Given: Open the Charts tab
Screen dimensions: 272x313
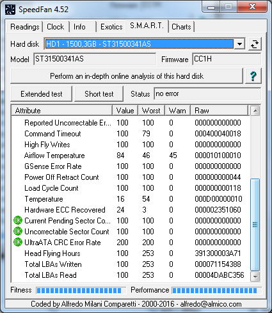Looking at the screenshot, I should tap(181, 27).
